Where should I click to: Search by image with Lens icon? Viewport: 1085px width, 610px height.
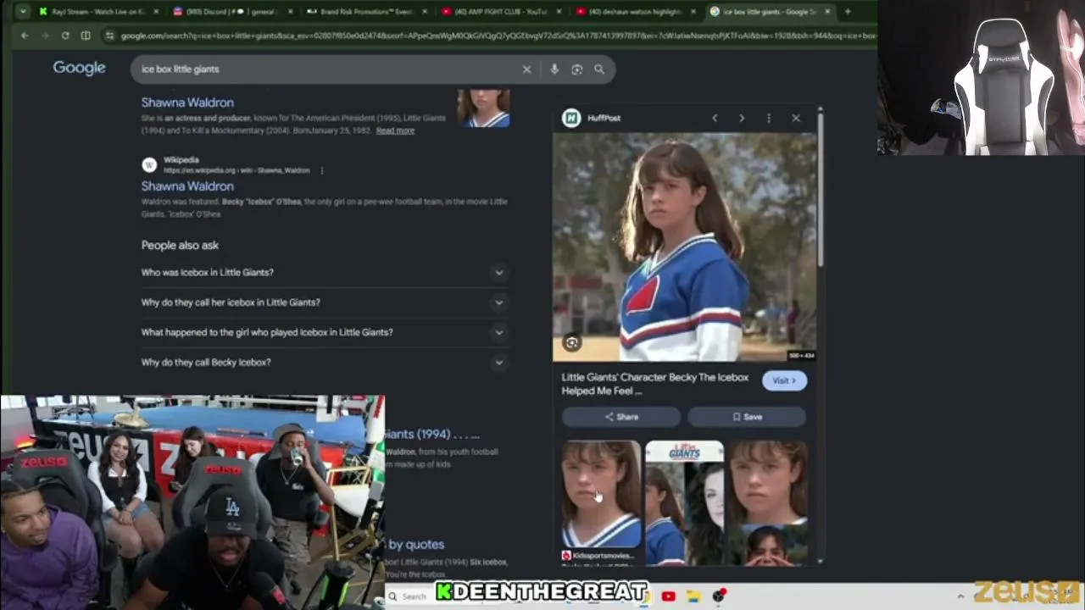[x=577, y=69]
